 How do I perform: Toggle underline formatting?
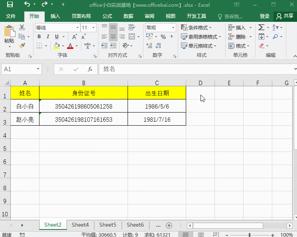57,37
